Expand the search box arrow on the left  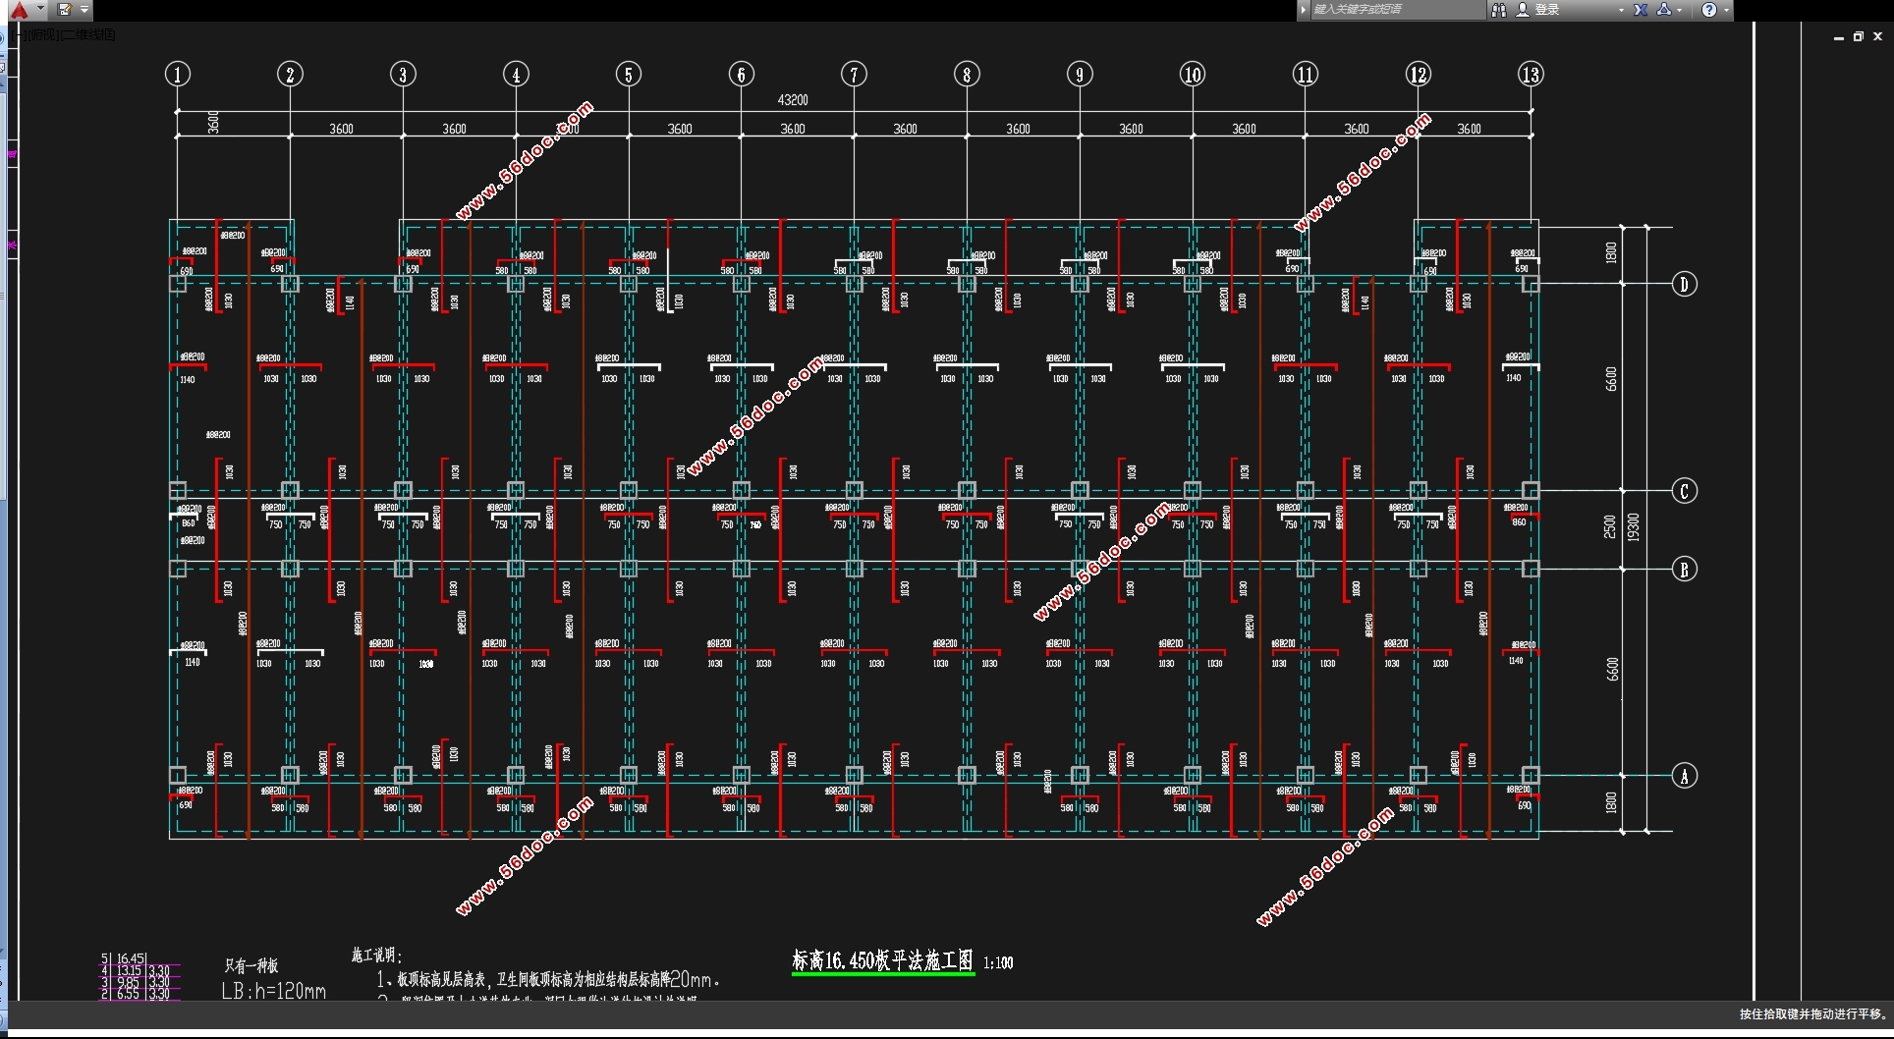tap(1304, 10)
